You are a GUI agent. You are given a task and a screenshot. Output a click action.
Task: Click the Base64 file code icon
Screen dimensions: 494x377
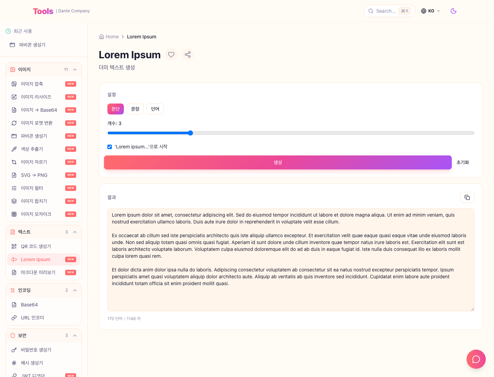(x=14, y=305)
